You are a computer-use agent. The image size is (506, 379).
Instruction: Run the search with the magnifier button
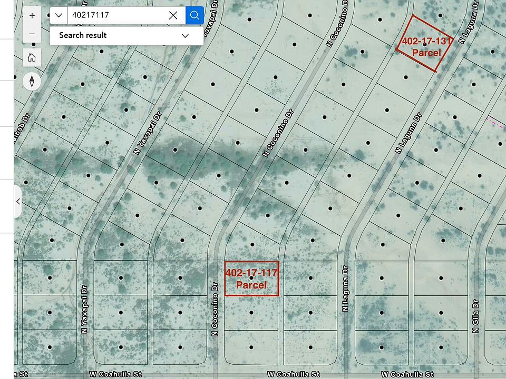pos(194,15)
